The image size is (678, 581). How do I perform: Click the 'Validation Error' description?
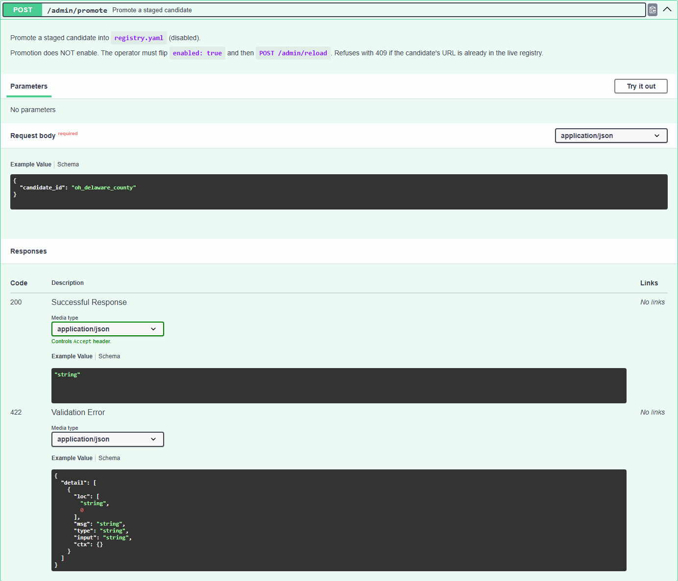78,412
